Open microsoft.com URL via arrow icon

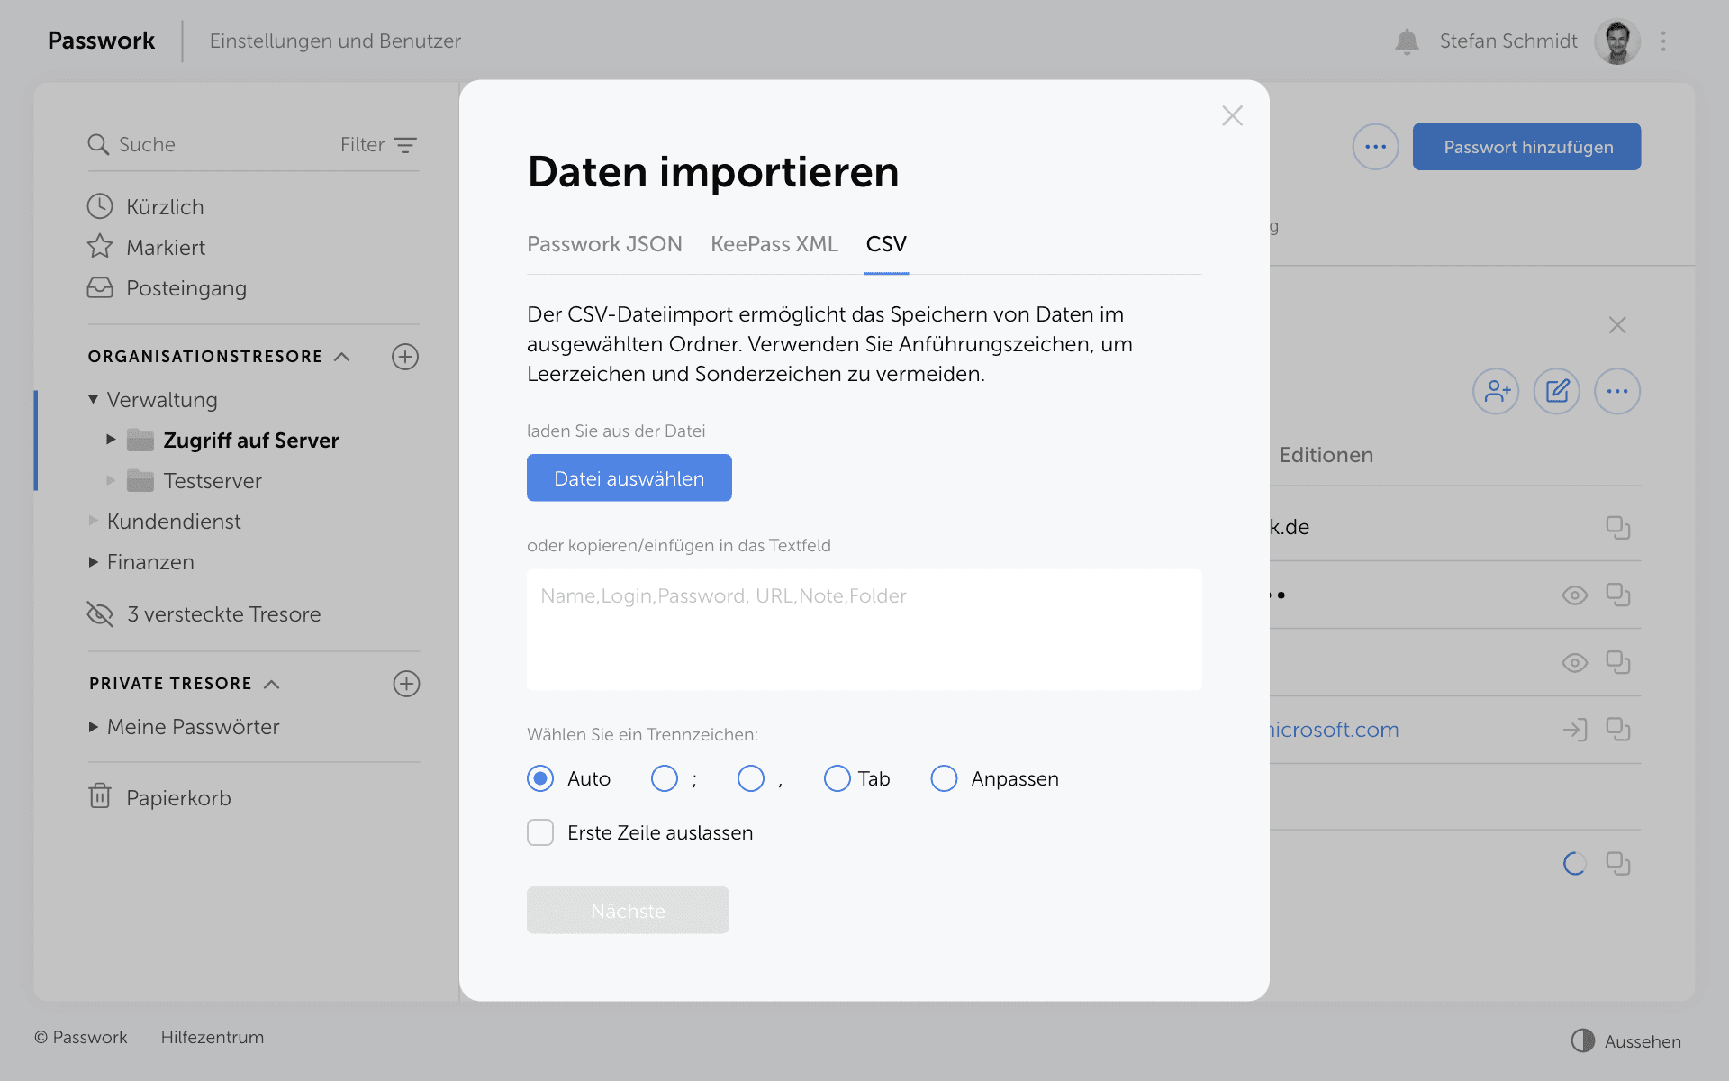click(1575, 730)
